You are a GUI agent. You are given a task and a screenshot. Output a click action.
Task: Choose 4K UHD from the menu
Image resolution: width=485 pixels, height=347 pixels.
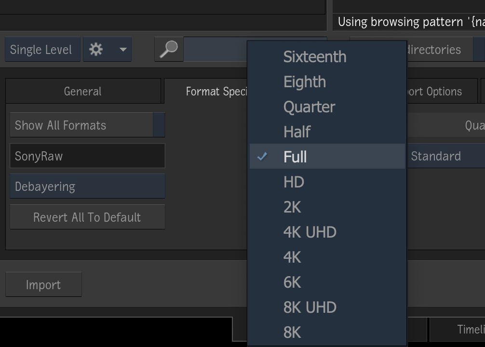pyautogui.click(x=310, y=232)
